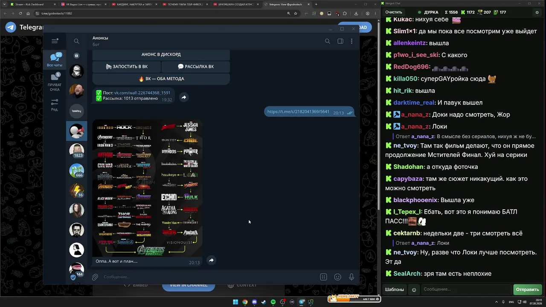Screen dimensions: 546x307
Task: Go to the browser home page
Action: coord(29,13)
